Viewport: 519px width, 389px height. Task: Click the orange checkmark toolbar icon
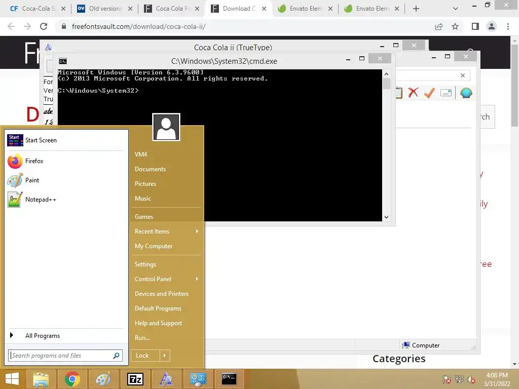(429, 93)
